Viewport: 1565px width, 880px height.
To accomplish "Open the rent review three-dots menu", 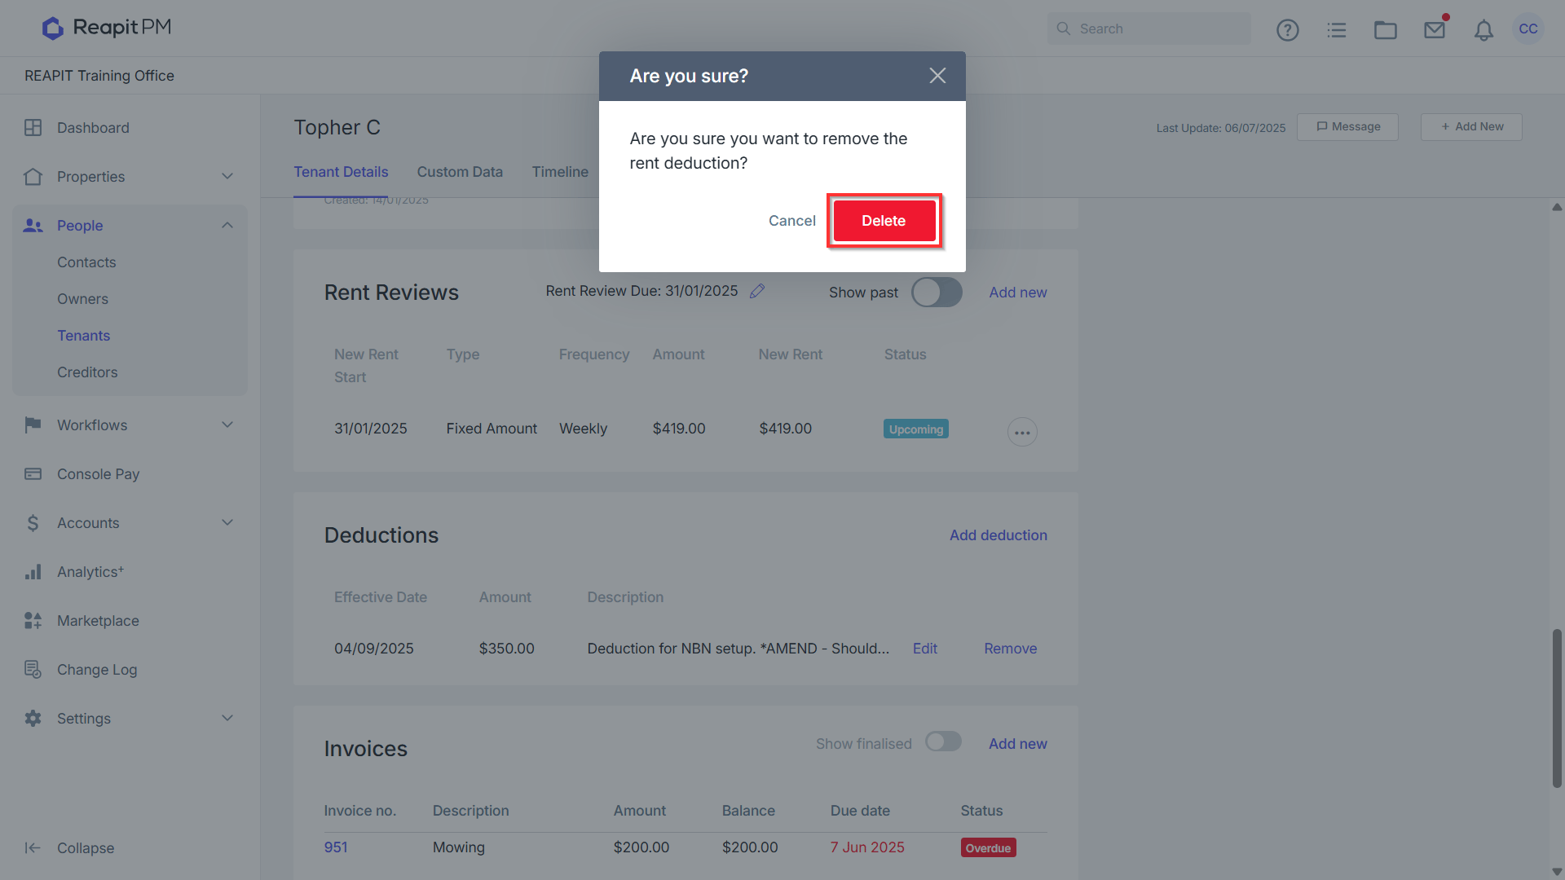I will (x=1022, y=432).
